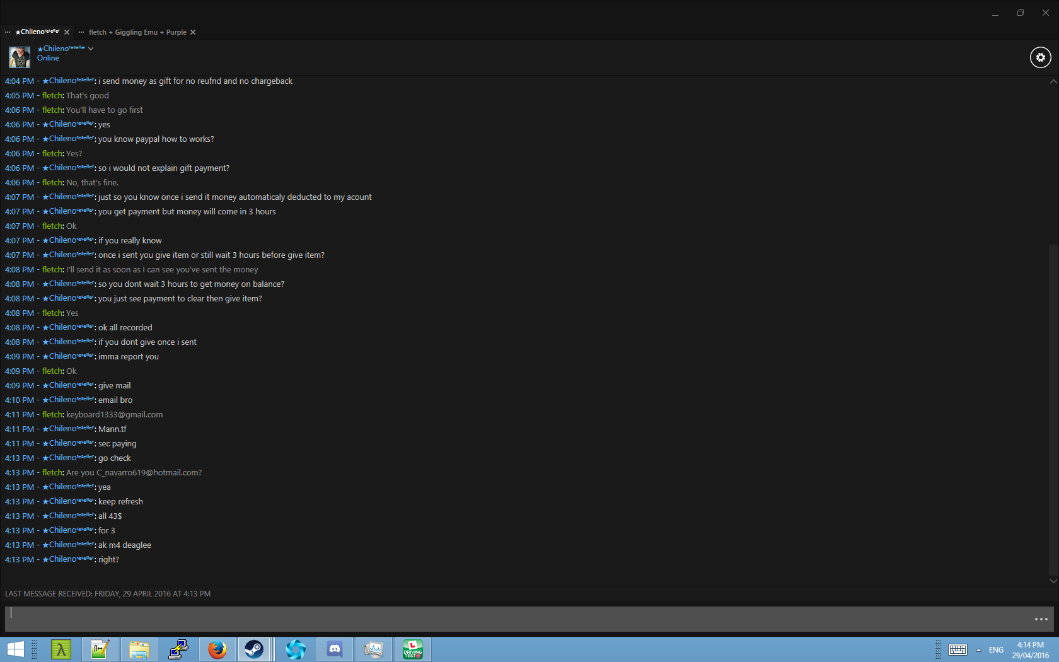Image resolution: width=1059 pixels, height=662 pixels.
Task: Open chat settings gear icon
Action: click(1040, 57)
